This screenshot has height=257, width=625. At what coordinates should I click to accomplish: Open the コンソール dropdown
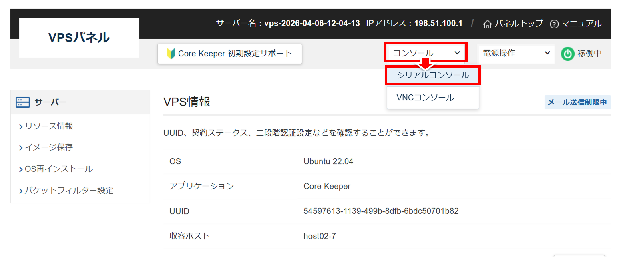tap(426, 53)
